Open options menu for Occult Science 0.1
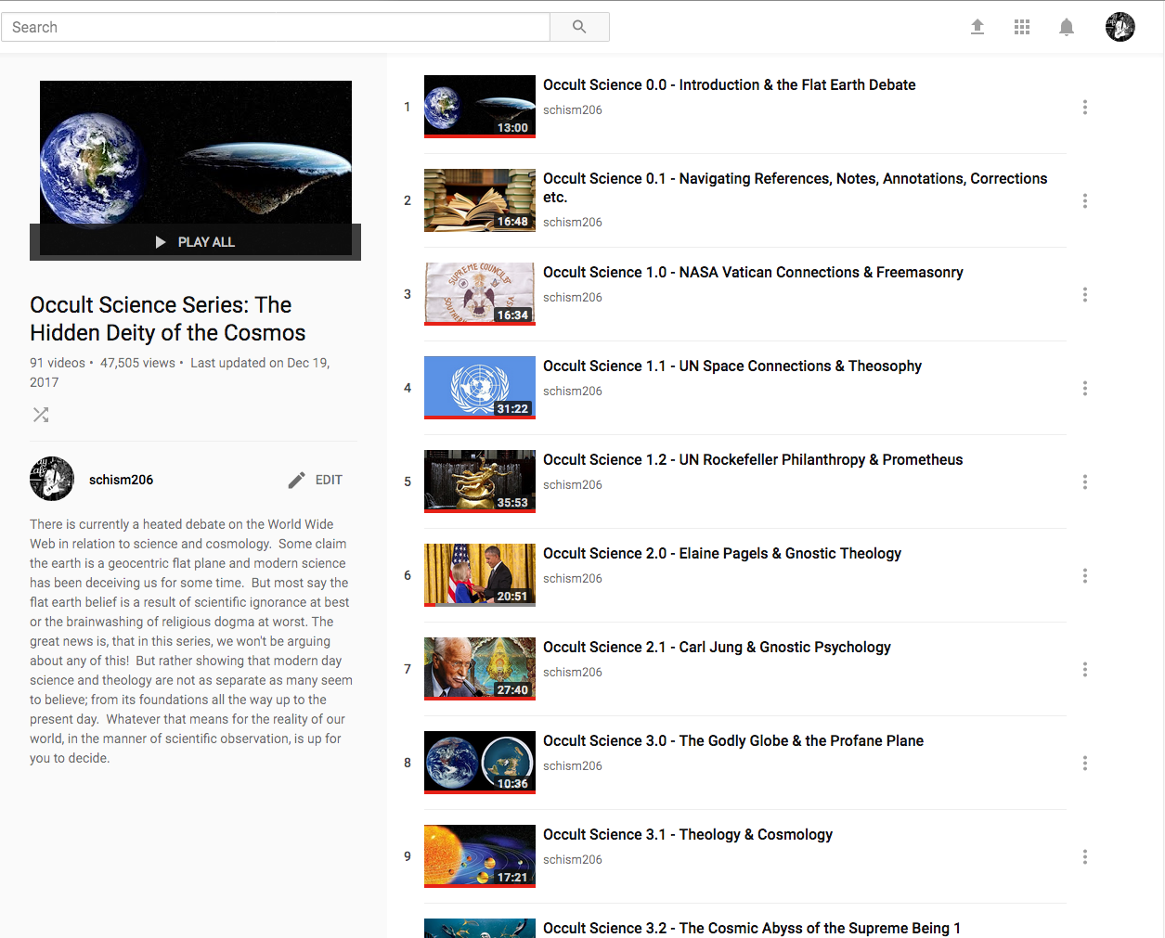Image resolution: width=1165 pixels, height=938 pixels. point(1085,201)
